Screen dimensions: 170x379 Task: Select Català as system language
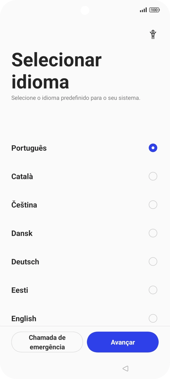153,176
